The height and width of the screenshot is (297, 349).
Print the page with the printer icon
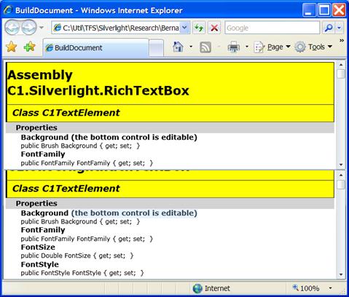point(234,47)
